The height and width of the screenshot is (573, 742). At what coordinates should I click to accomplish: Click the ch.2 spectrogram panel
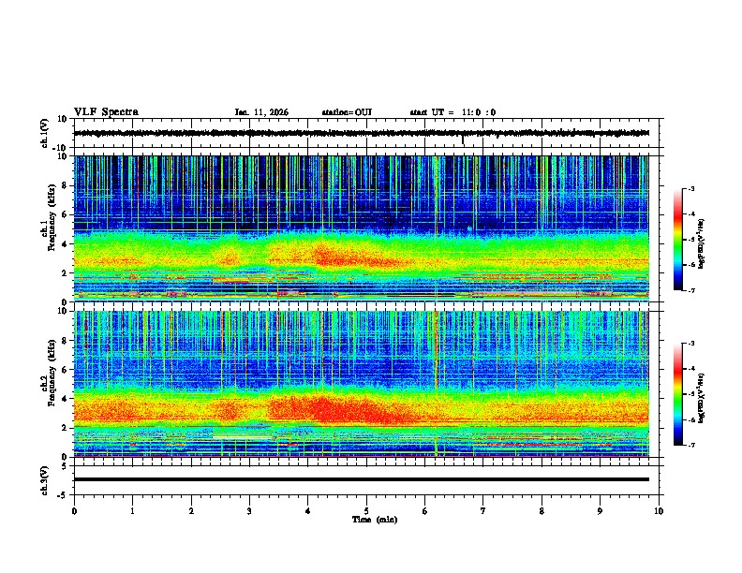362,384
